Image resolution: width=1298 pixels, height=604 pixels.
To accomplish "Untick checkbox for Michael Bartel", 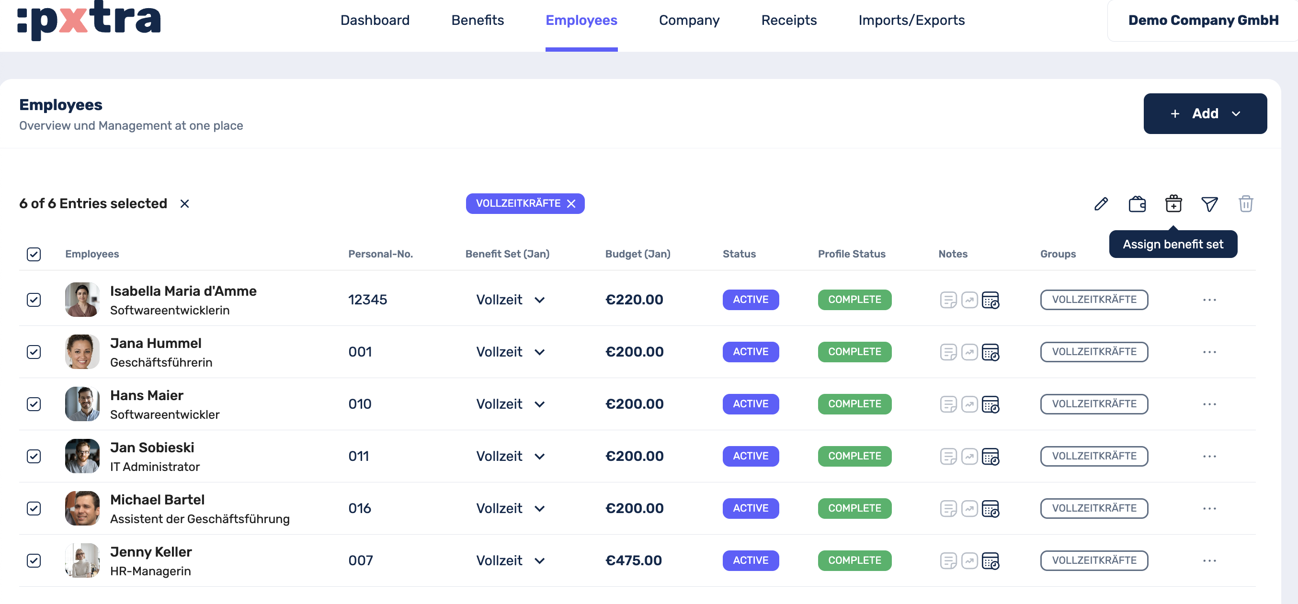I will coord(34,508).
